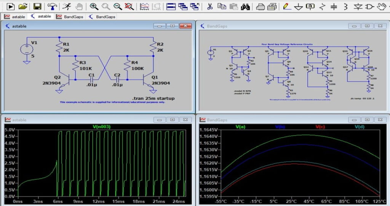The width and height of the screenshot is (390, 206).
Task: Click the V1 voltage source symbol
Action: click(26, 49)
